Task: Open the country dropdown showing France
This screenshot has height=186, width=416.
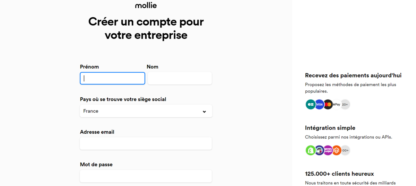Action: point(146,111)
